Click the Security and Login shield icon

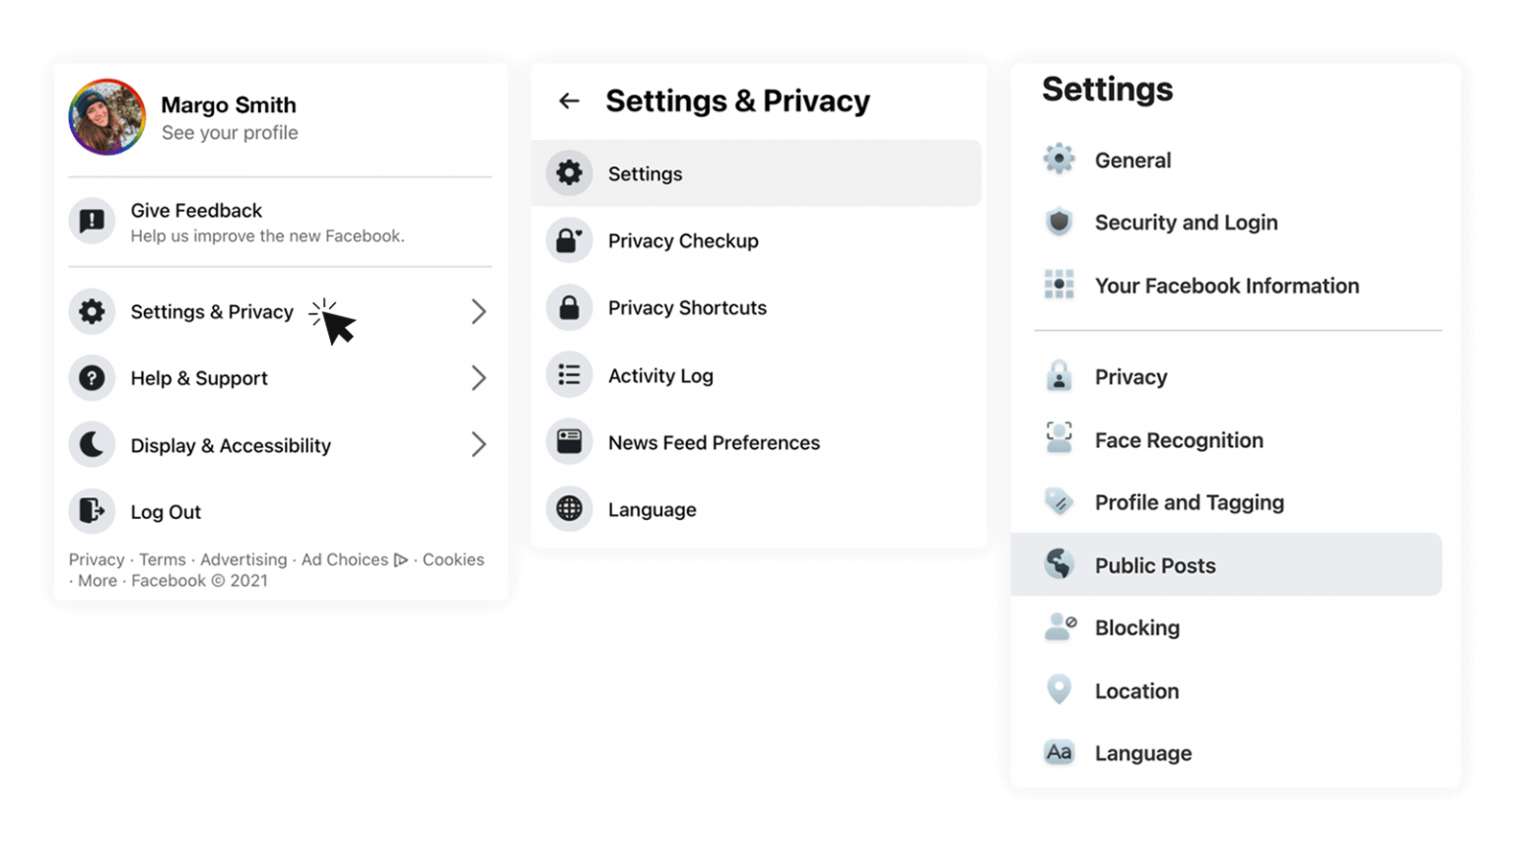1059,223
